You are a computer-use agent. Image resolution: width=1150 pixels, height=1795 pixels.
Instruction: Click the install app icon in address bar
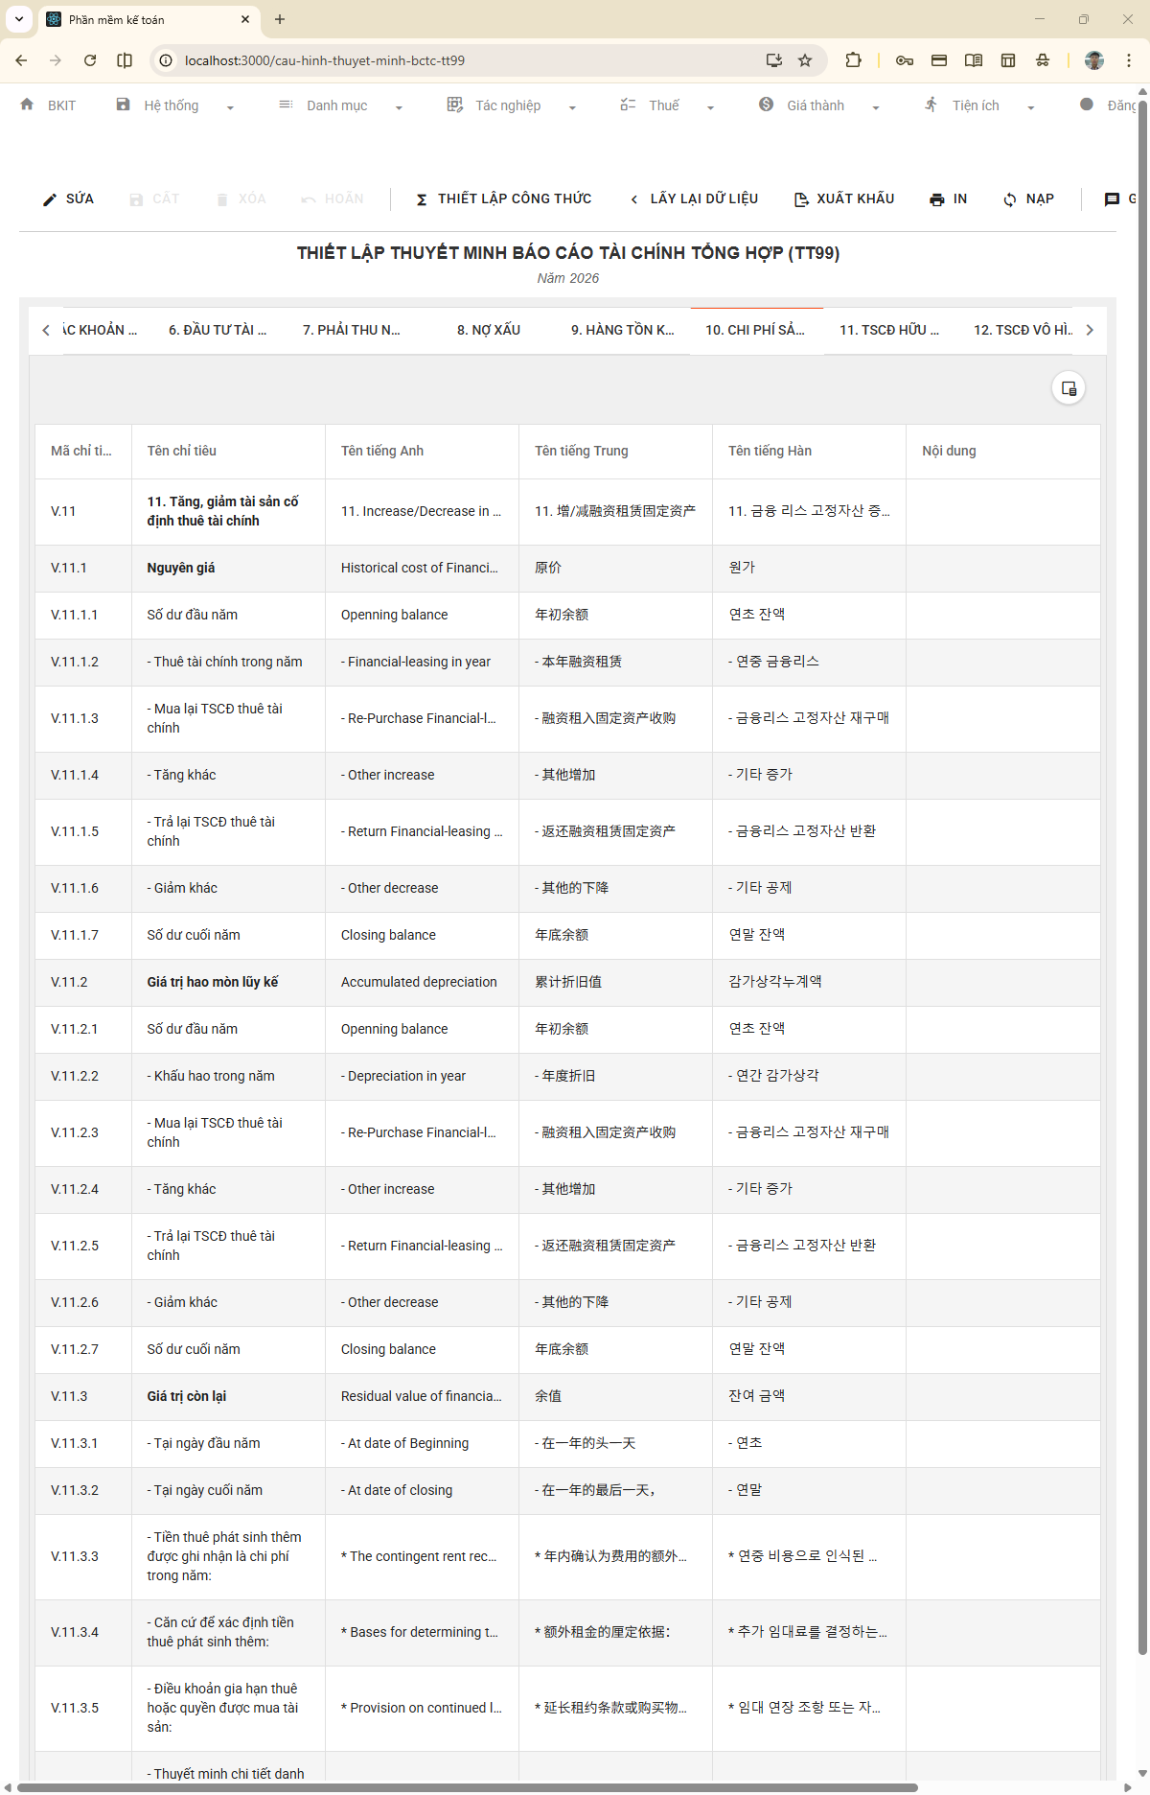pyautogui.click(x=774, y=60)
